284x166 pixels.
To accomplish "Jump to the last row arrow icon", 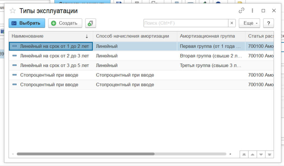I will coord(269,154).
